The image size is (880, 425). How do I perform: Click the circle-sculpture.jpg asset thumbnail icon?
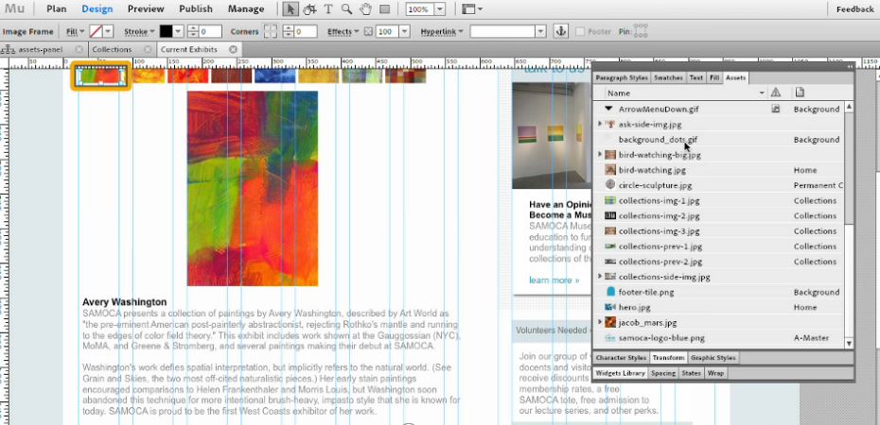pyautogui.click(x=610, y=185)
